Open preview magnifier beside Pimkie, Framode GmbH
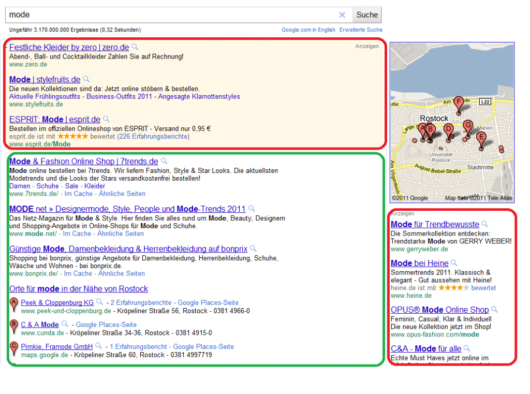The height and width of the screenshot is (394, 530). [x=99, y=346]
